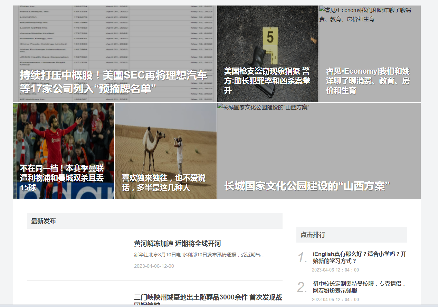Click broken image alt text 睿见•Economy
438x307 pixels.
[x=365, y=14]
